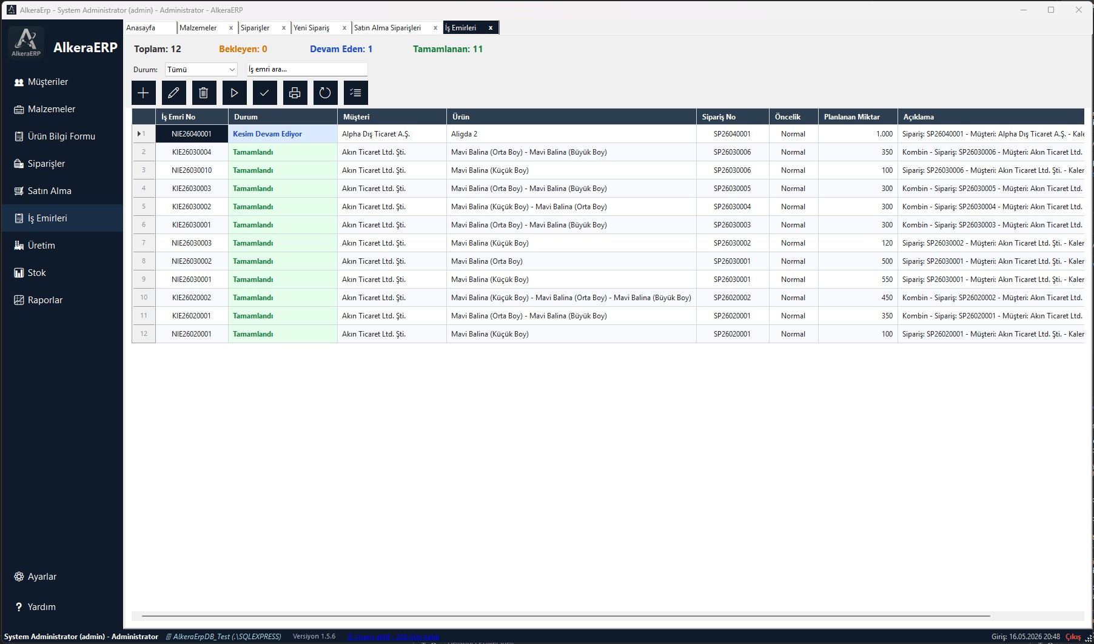Print work order using printer icon
1094x644 pixels.
point(295,93)
